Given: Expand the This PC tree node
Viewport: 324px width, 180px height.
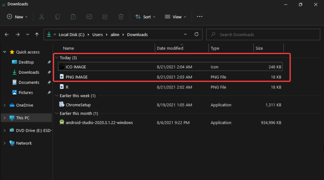Looking at the screenshot, I should (x=4, y=118).
